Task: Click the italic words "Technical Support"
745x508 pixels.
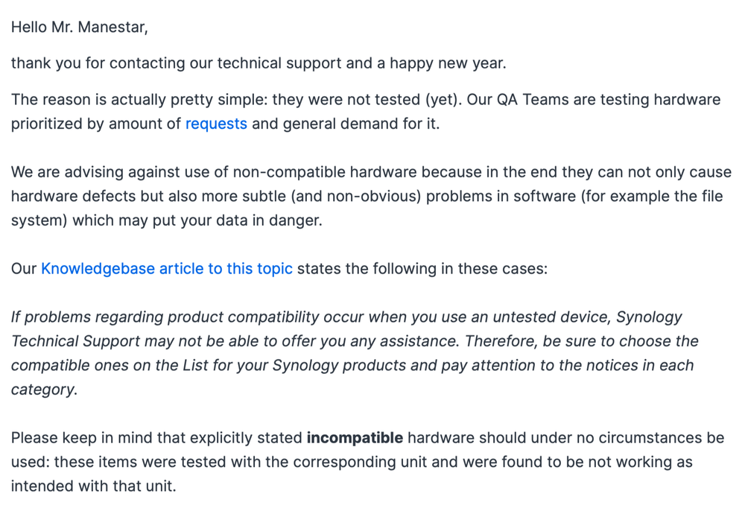Action: point(75,341)
